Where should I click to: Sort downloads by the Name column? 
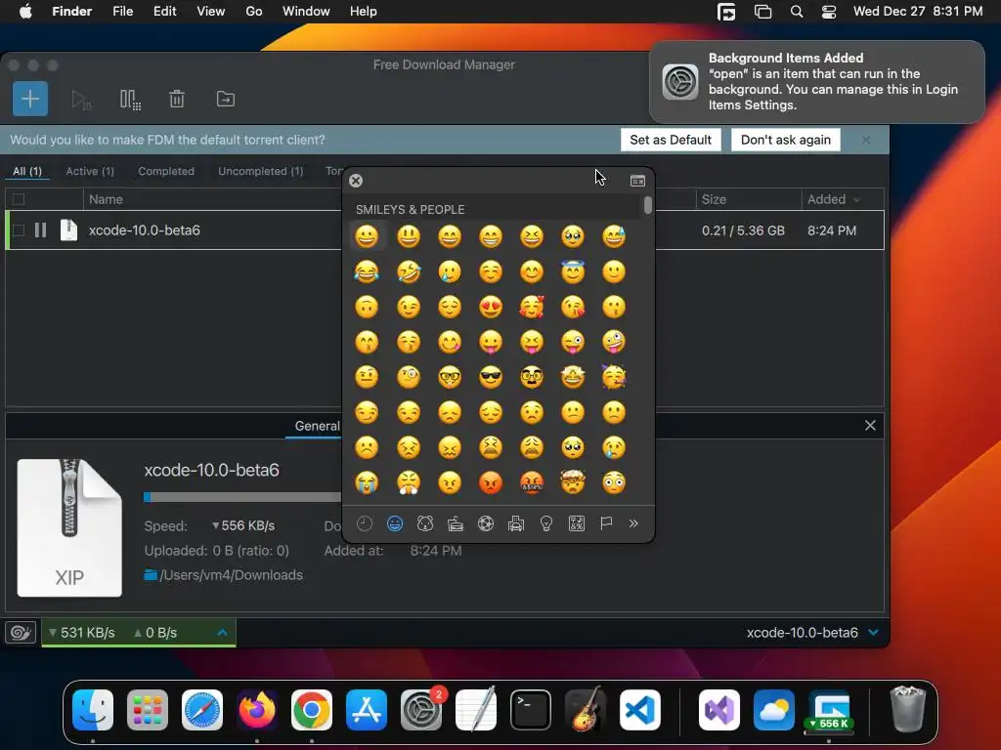coord(106,199)
